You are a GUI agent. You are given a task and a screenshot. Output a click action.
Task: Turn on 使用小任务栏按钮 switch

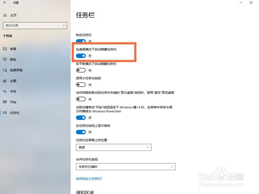(81, 85)
